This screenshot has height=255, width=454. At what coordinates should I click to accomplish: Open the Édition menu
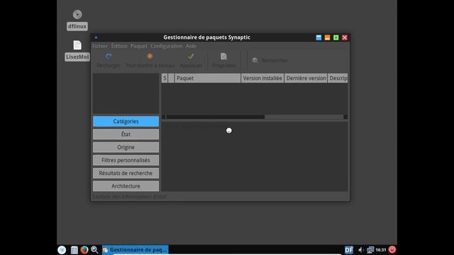pyautogui.click(x=119, y=46)
